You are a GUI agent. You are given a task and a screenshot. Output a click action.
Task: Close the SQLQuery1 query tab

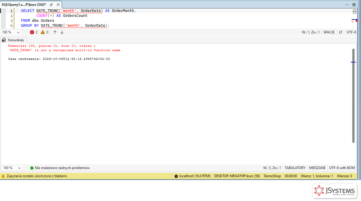[x=58, y=5]
